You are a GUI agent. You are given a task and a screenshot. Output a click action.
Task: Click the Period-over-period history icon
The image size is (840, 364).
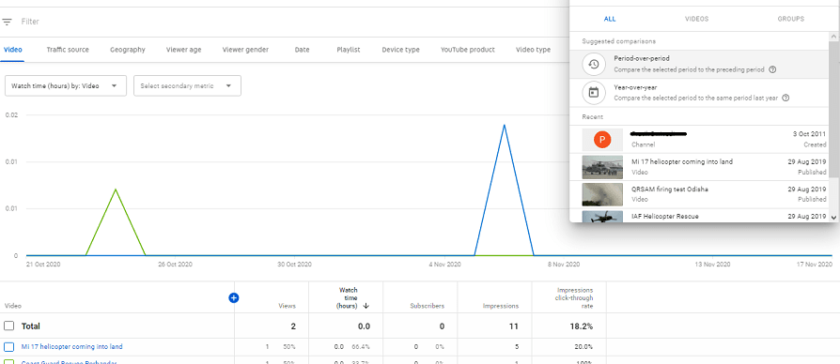tap(594, 64)
